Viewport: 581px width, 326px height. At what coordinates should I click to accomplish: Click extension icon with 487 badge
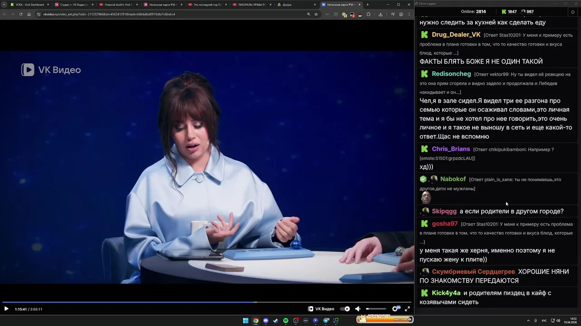pyautogui.click(x=360, y=14)
